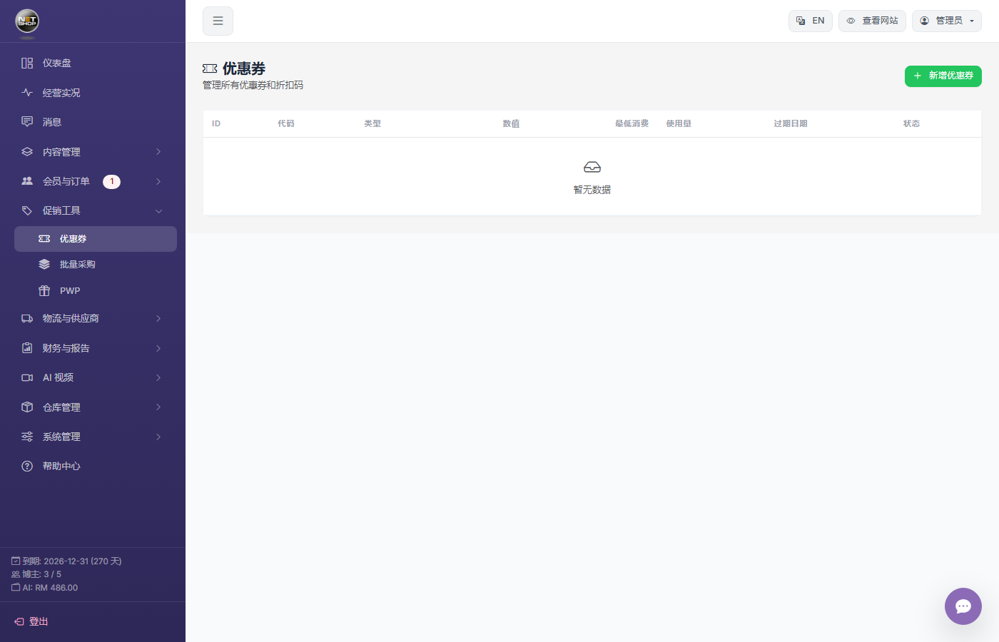Click the 内容管理 layers icon
The width and height of the screenshot is (999, 642).
click(x=27, y=152)
